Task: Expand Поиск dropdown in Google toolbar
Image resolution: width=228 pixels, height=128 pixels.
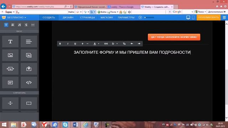Action: coord(205,12)
